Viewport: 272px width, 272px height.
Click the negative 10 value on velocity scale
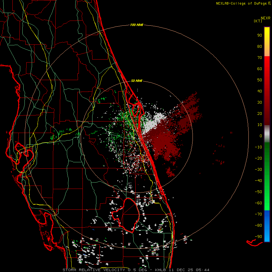pyautogui.click(x=258, y=147)
